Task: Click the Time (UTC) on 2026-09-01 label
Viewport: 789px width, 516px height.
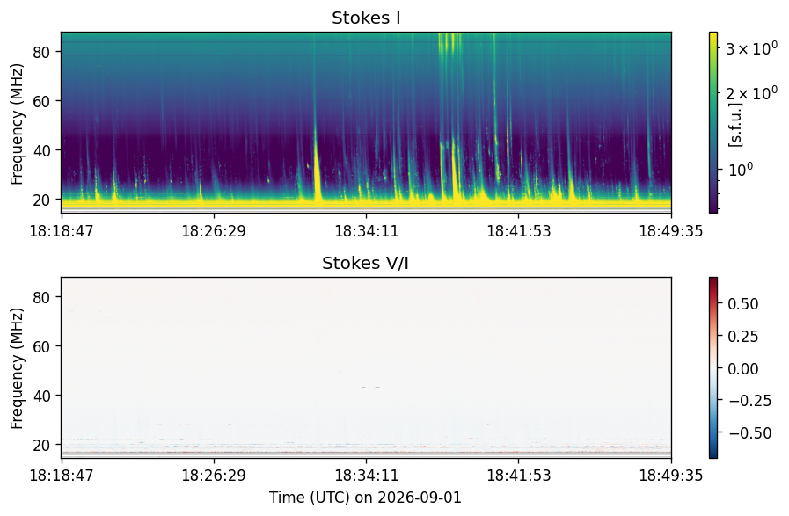Action: (365, 498)
